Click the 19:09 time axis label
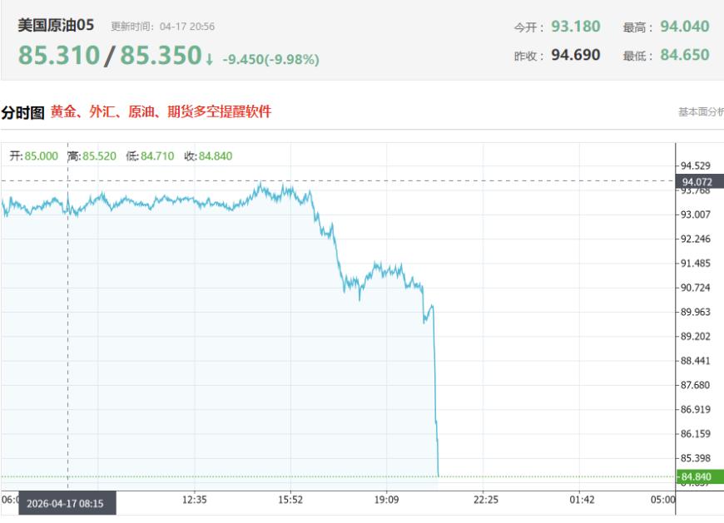Viewport: 724px width, 523px height. 387,500
